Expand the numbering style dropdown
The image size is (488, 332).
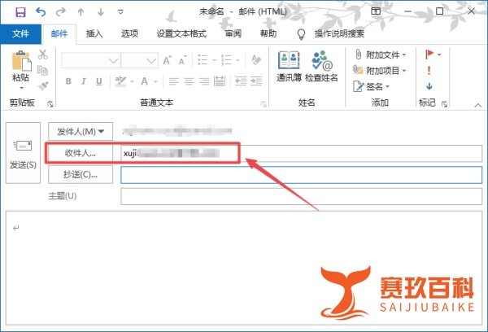(237, 60)
